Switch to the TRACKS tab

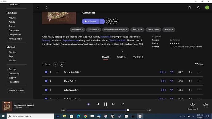pos(106,57)
